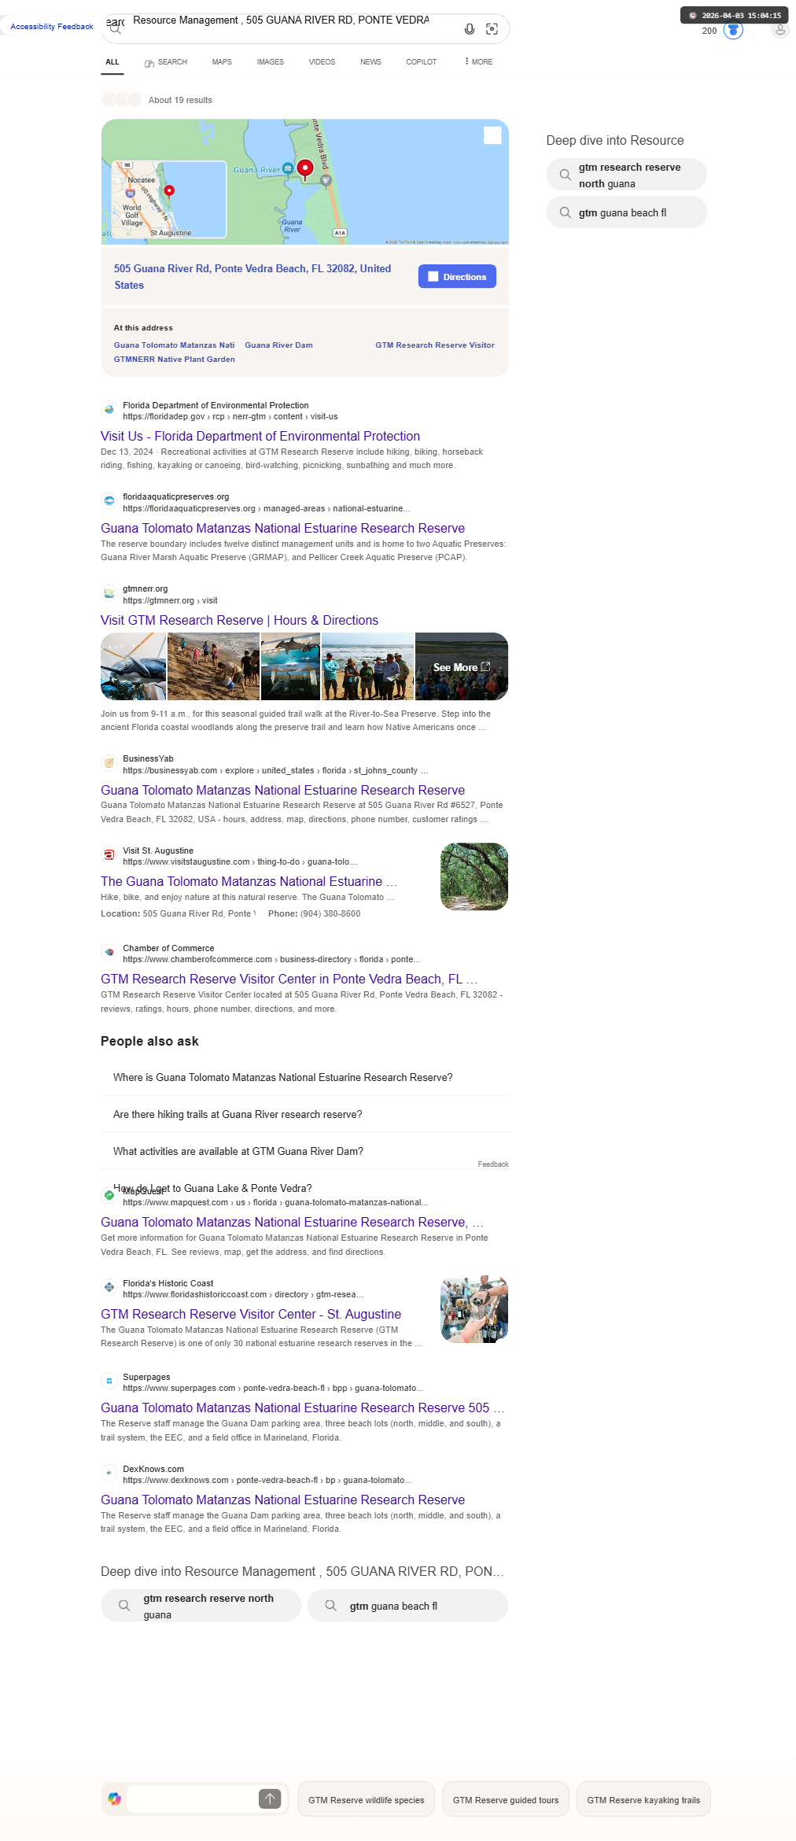Click the BusinessYab favicon

pos(109,762)
